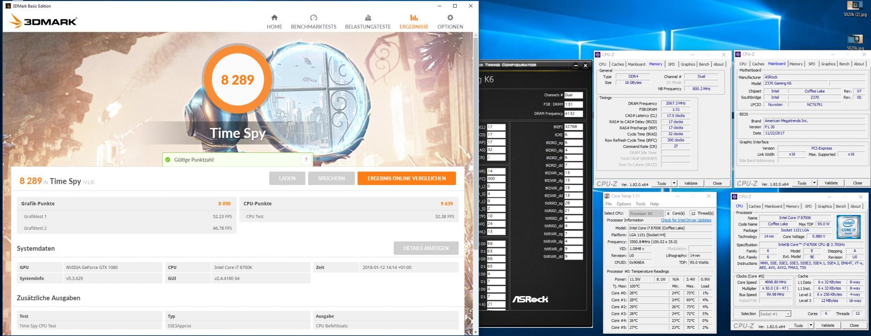Click Speichern button
The height and width of the screenshot is (336, 871).
coord(331,178)
